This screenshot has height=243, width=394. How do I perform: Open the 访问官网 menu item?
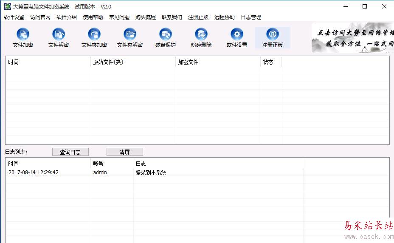(x=40, y=17)
